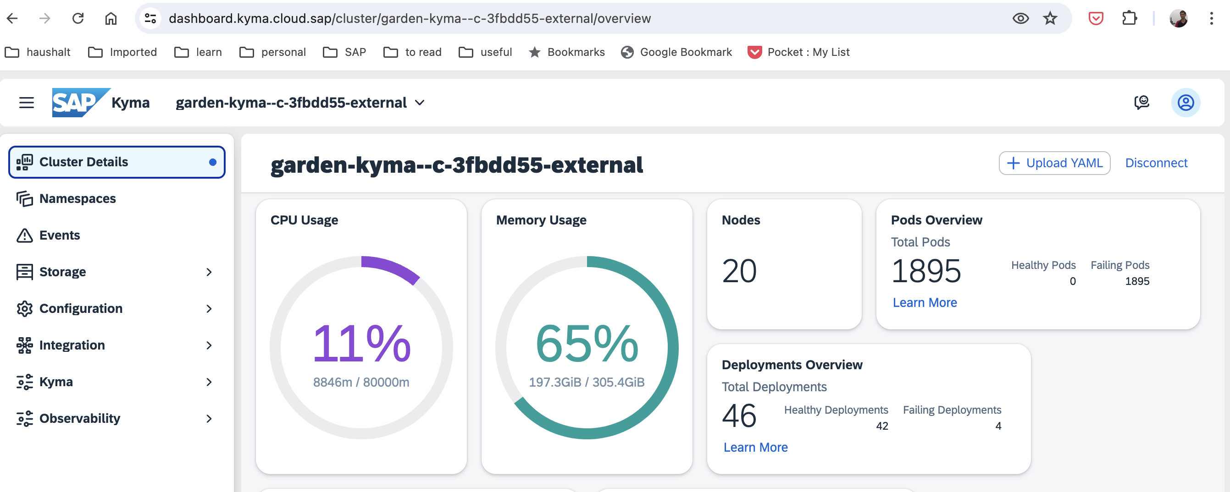
Task: Reload the page
Action: (x=78, y=19)
